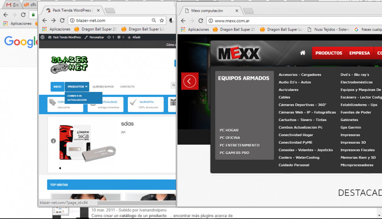This screenshot has width=382, height=219.
Task: Open Aplicaciones shortcut in blazer-net window bookmarks
Action: coord(56,29)
